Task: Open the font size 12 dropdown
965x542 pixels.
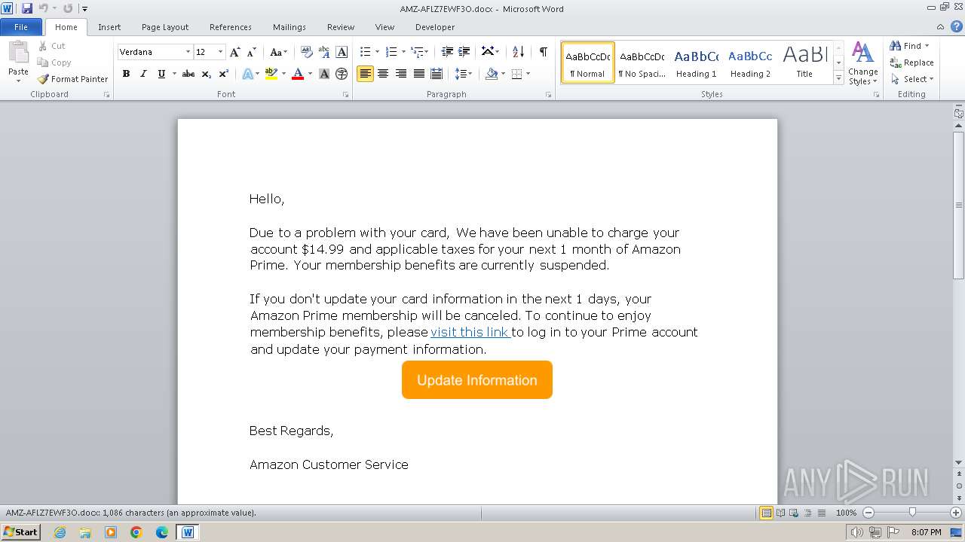Action: coord(220,52)
